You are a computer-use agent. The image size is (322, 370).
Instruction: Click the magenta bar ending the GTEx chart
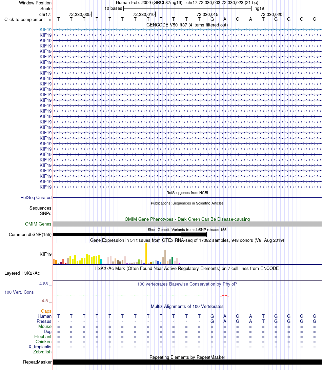(180, 264)
